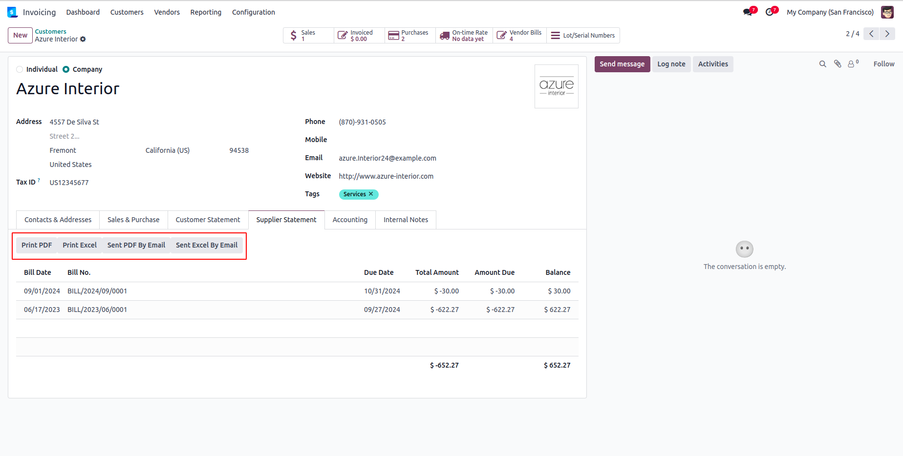Click the Azure Interior logo image
The width and height of the screenshot is (903, 456).
pos(557,86)
